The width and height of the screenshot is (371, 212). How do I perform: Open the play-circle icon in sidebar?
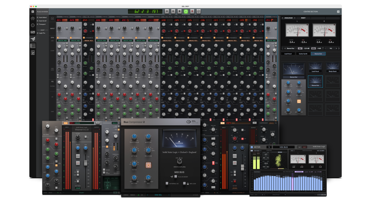click(33, 25)
